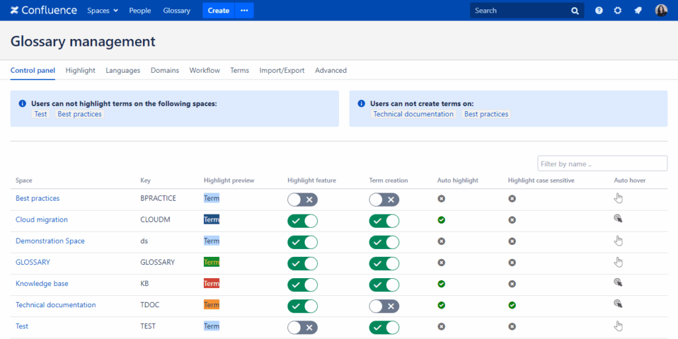Click auto highlight status icon for Knowledge base

pos(442,283)
